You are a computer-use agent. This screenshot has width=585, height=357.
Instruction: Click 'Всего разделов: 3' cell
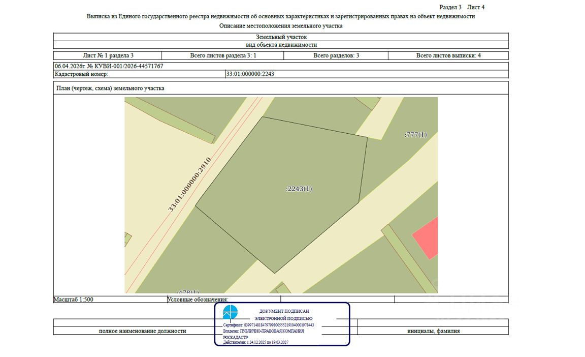336,55
